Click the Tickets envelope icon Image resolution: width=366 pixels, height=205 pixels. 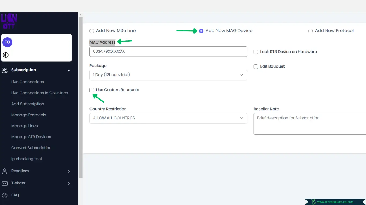pos(5,183)
